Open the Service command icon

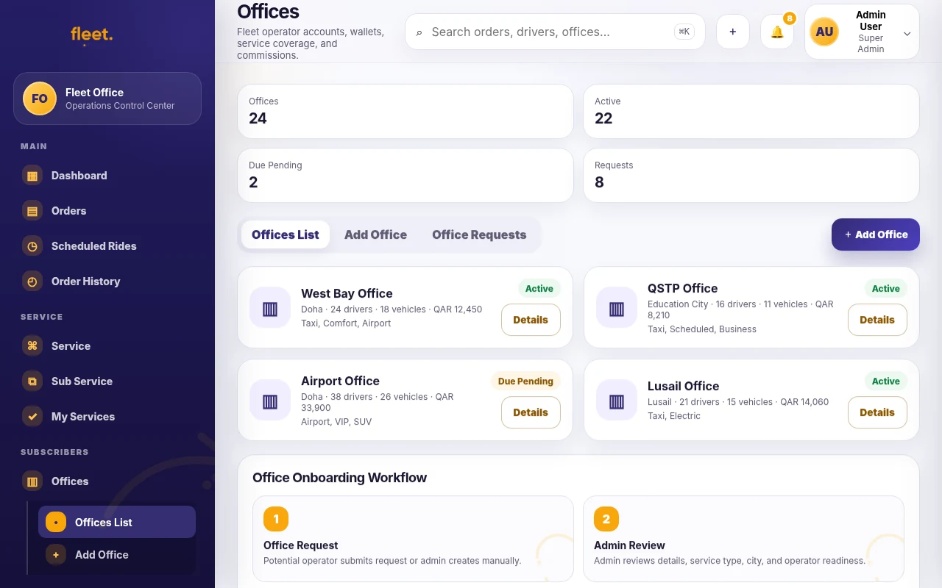point(32,346)
